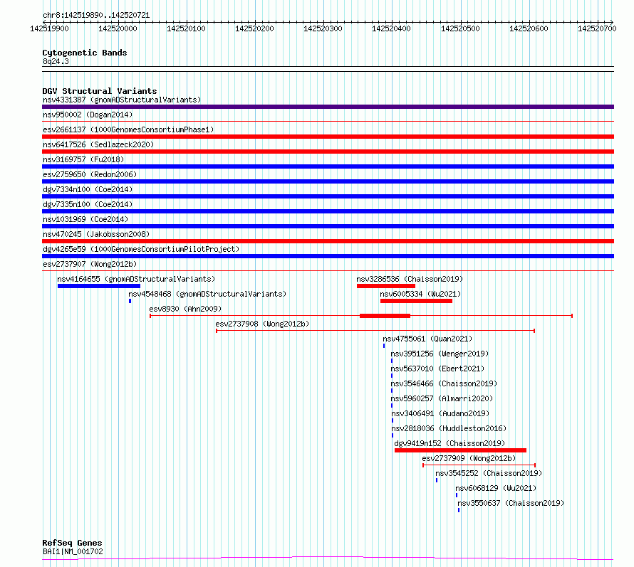Click the blue bar under nsv3169757
Viewport: 634px width, 567px height.
(328, 166)
